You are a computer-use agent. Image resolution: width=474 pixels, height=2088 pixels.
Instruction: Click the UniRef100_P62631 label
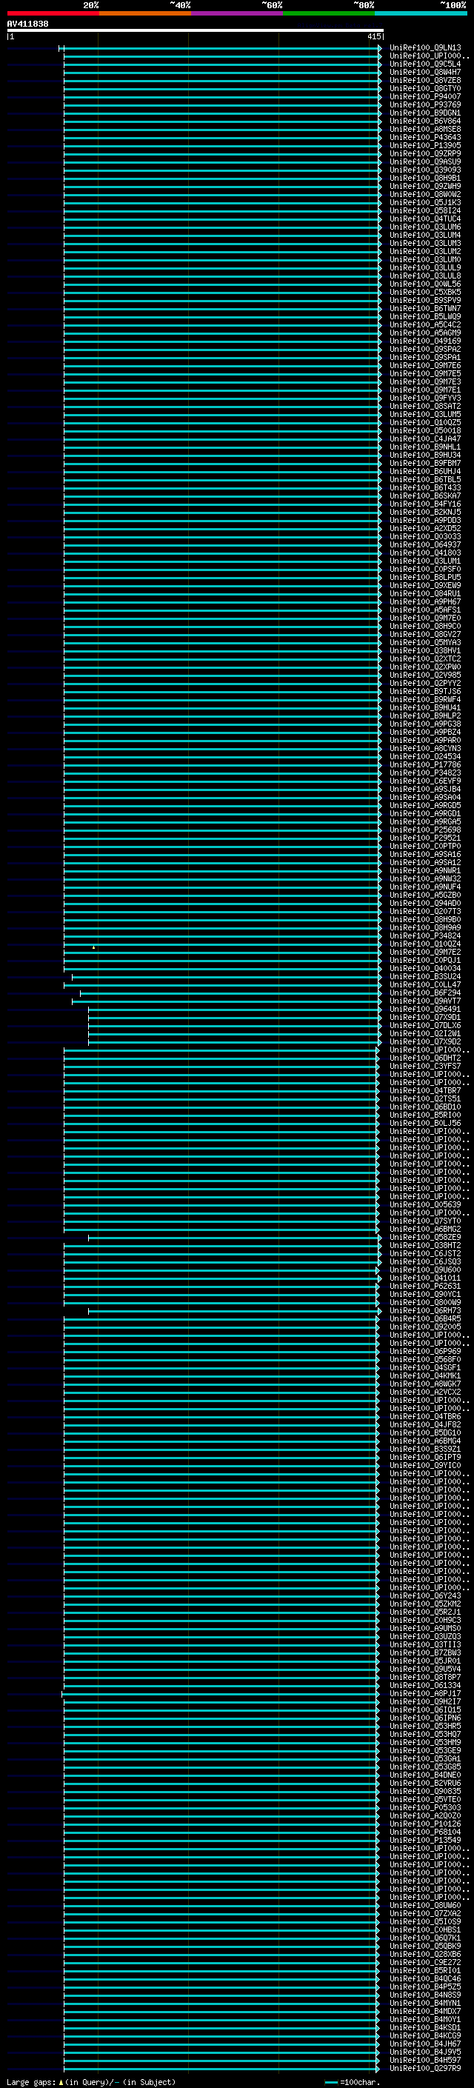(x=425, y=1286)
